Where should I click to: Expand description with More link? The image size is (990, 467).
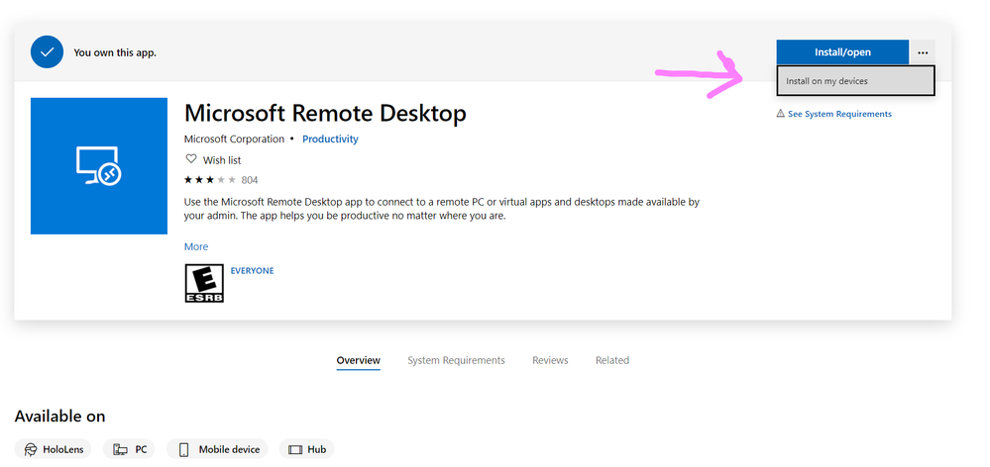click(x=196, y=246)
